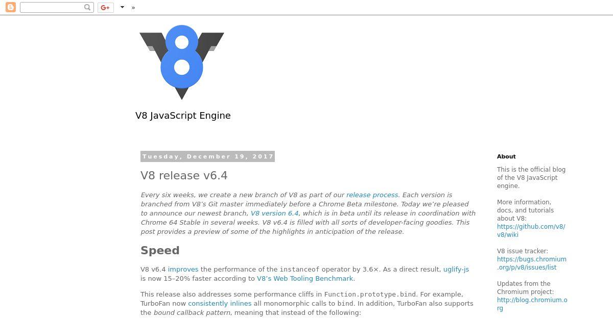
Task: Open the V8 version 6.4 link
Action: (x=274, y=213)
